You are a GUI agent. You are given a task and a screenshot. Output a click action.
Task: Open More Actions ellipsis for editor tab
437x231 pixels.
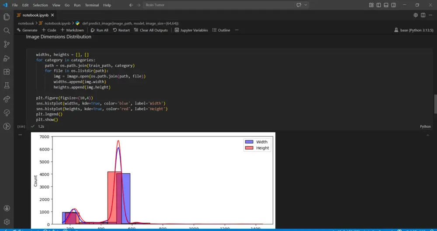(430, 15)
